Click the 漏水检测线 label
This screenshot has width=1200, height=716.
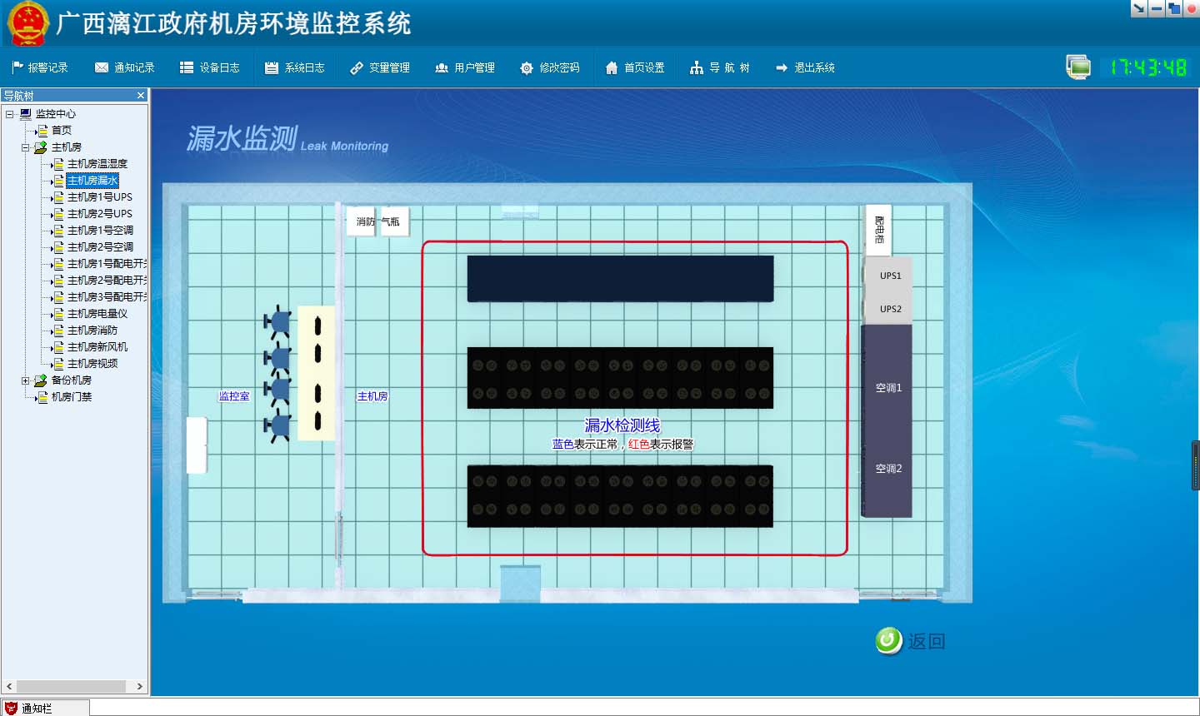point(622,425)
